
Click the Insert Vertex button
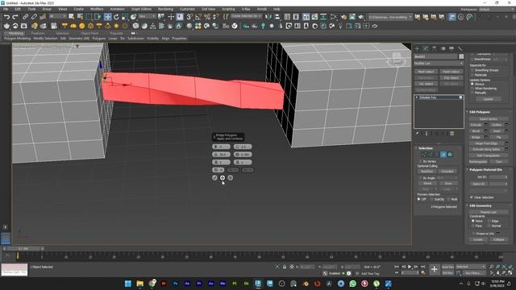[x=488, y=119]
